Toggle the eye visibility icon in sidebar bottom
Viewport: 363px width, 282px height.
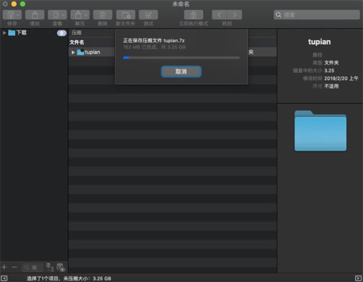point(61,267)
